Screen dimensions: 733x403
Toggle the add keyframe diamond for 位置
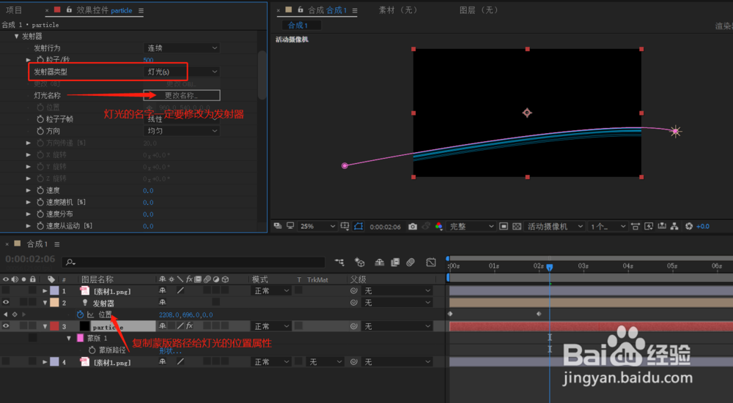[15, 315]
